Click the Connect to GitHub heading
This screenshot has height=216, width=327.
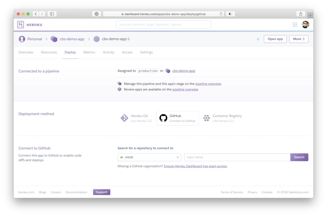(34, 148)
